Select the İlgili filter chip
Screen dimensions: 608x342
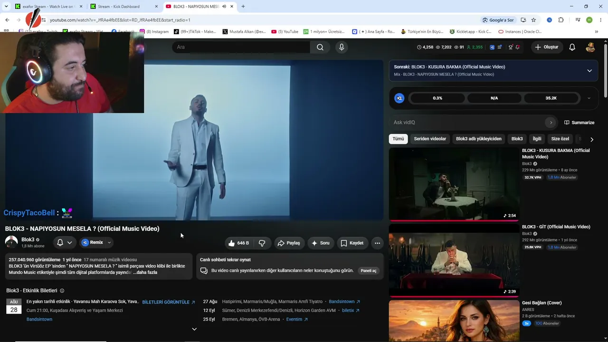click(537, 139)
